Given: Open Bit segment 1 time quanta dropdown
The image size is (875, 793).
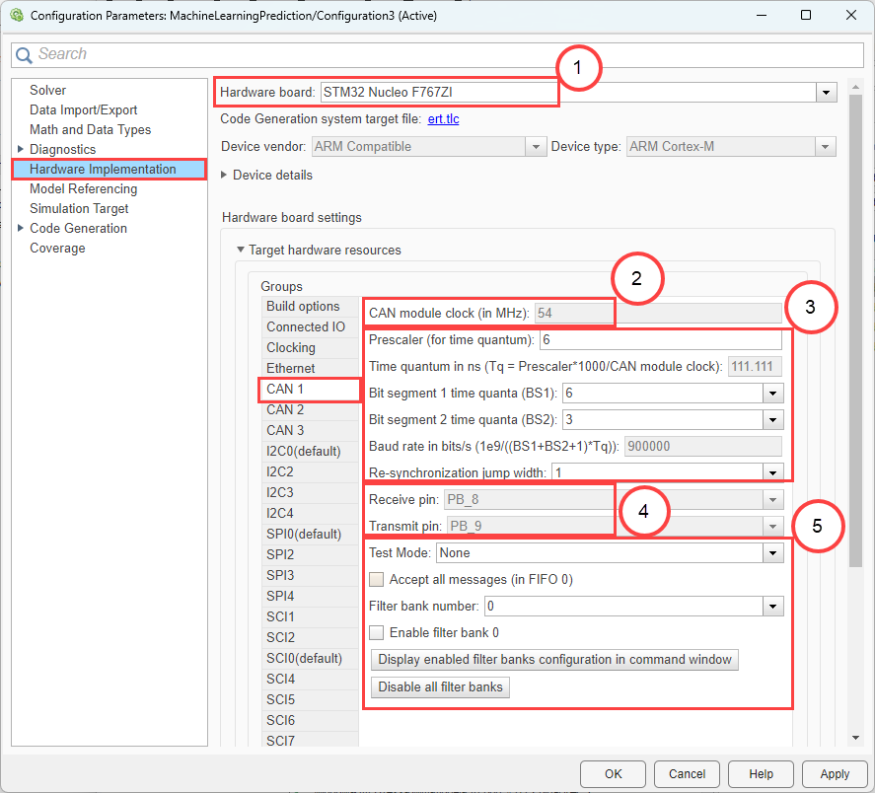Looking at the screenshot, I should pos(772,393).
